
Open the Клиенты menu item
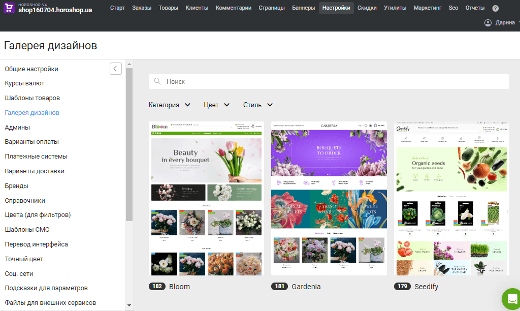pos(197,8)
